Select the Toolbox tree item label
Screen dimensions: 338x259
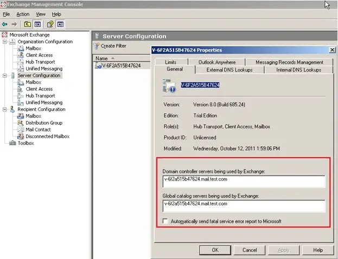(26, 143)
